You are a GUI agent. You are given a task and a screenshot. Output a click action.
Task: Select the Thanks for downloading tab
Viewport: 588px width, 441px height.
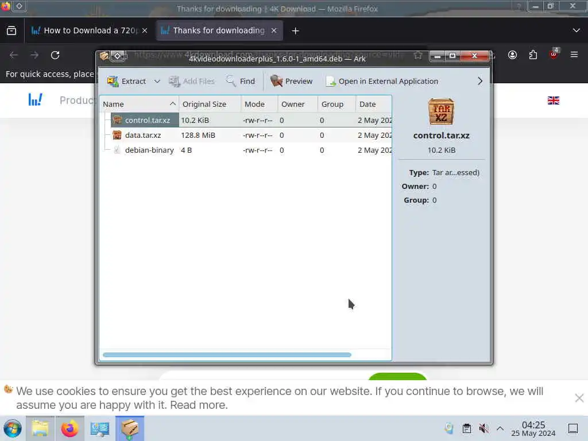[219, 30]
